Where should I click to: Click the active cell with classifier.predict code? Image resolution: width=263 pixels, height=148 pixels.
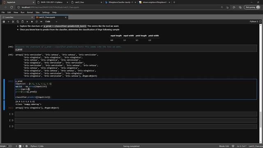coord(136,89)
